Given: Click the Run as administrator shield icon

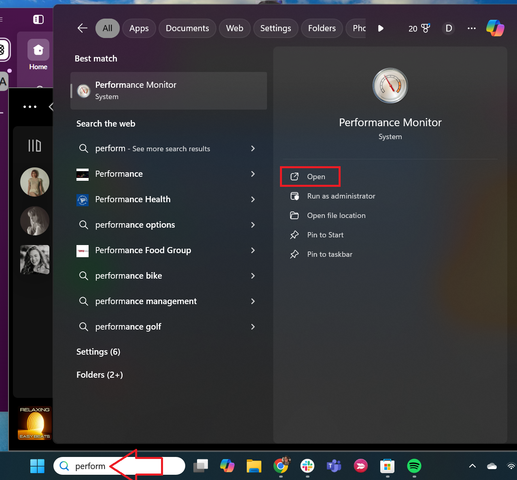Looking at the screenshot, I should click(295, 196).
